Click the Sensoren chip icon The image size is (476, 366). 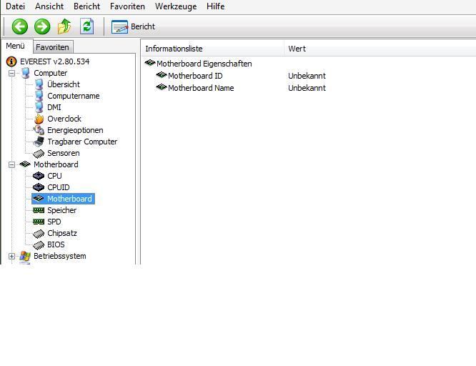(39, 154)
